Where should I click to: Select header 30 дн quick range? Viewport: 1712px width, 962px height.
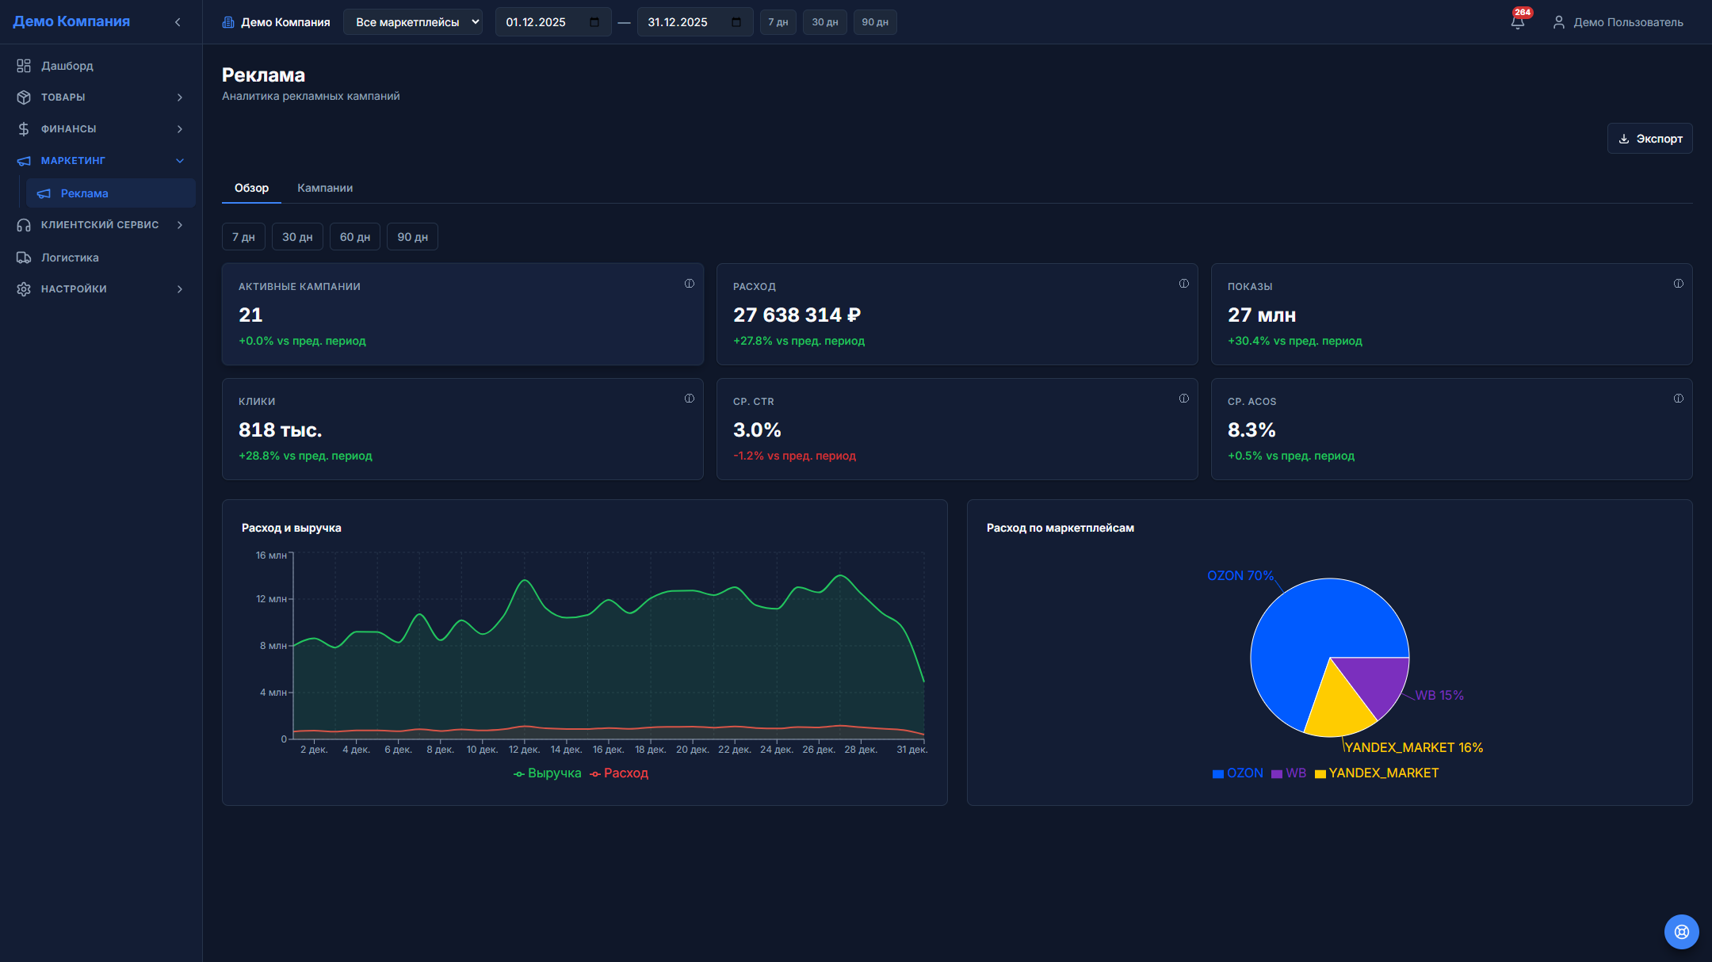825,22
